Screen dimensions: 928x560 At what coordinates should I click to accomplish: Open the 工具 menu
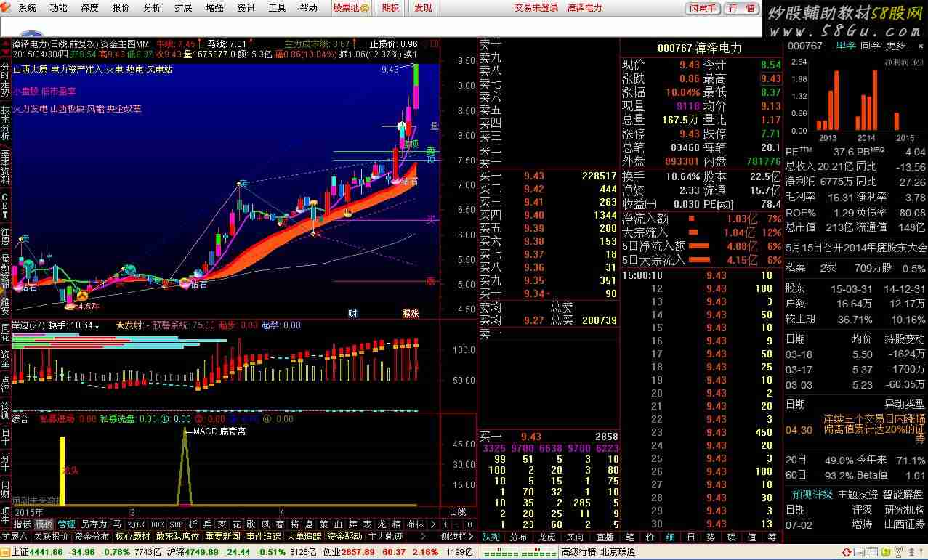coord(278,8)
